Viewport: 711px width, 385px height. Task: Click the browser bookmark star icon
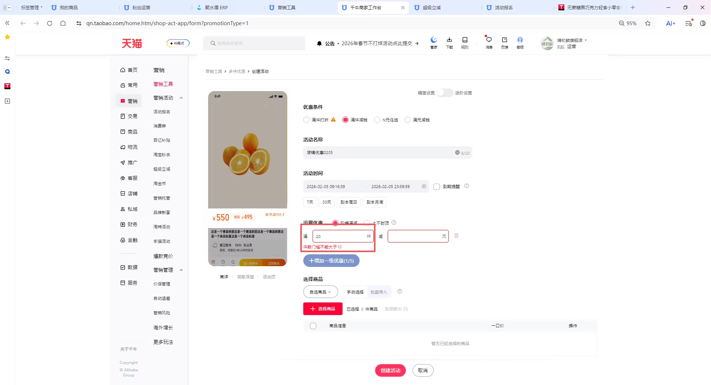[x=648, y=23]
